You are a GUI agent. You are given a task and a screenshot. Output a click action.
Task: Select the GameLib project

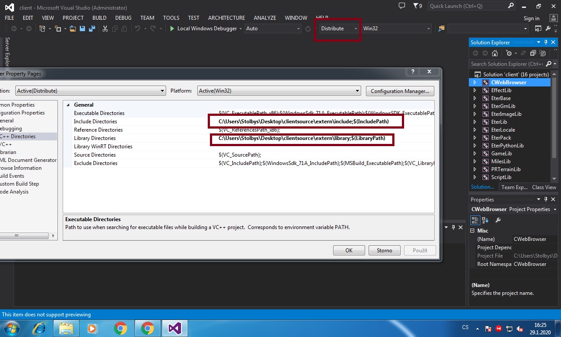click(501, 154)
